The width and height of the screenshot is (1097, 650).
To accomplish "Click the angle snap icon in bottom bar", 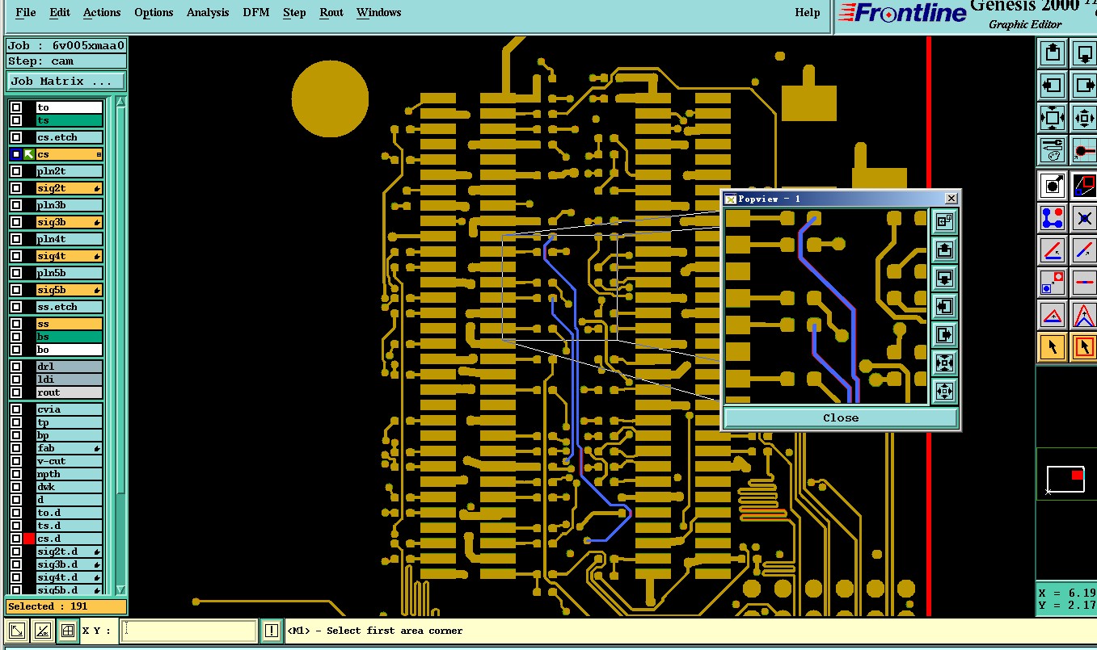I will [x=43, y=631].
